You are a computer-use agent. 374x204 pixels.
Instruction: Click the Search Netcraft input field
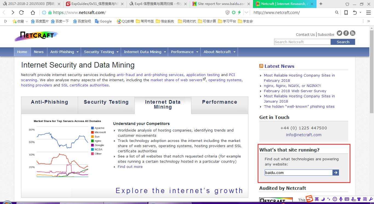coord(302,42)
